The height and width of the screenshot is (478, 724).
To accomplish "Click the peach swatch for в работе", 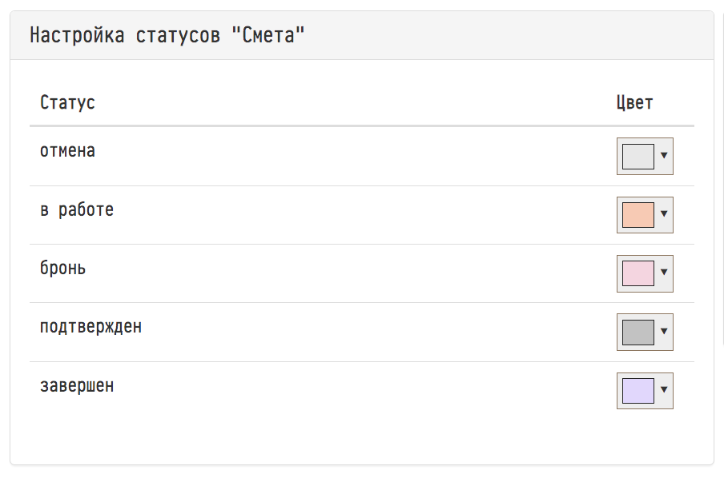I will (x=638, y=214).
